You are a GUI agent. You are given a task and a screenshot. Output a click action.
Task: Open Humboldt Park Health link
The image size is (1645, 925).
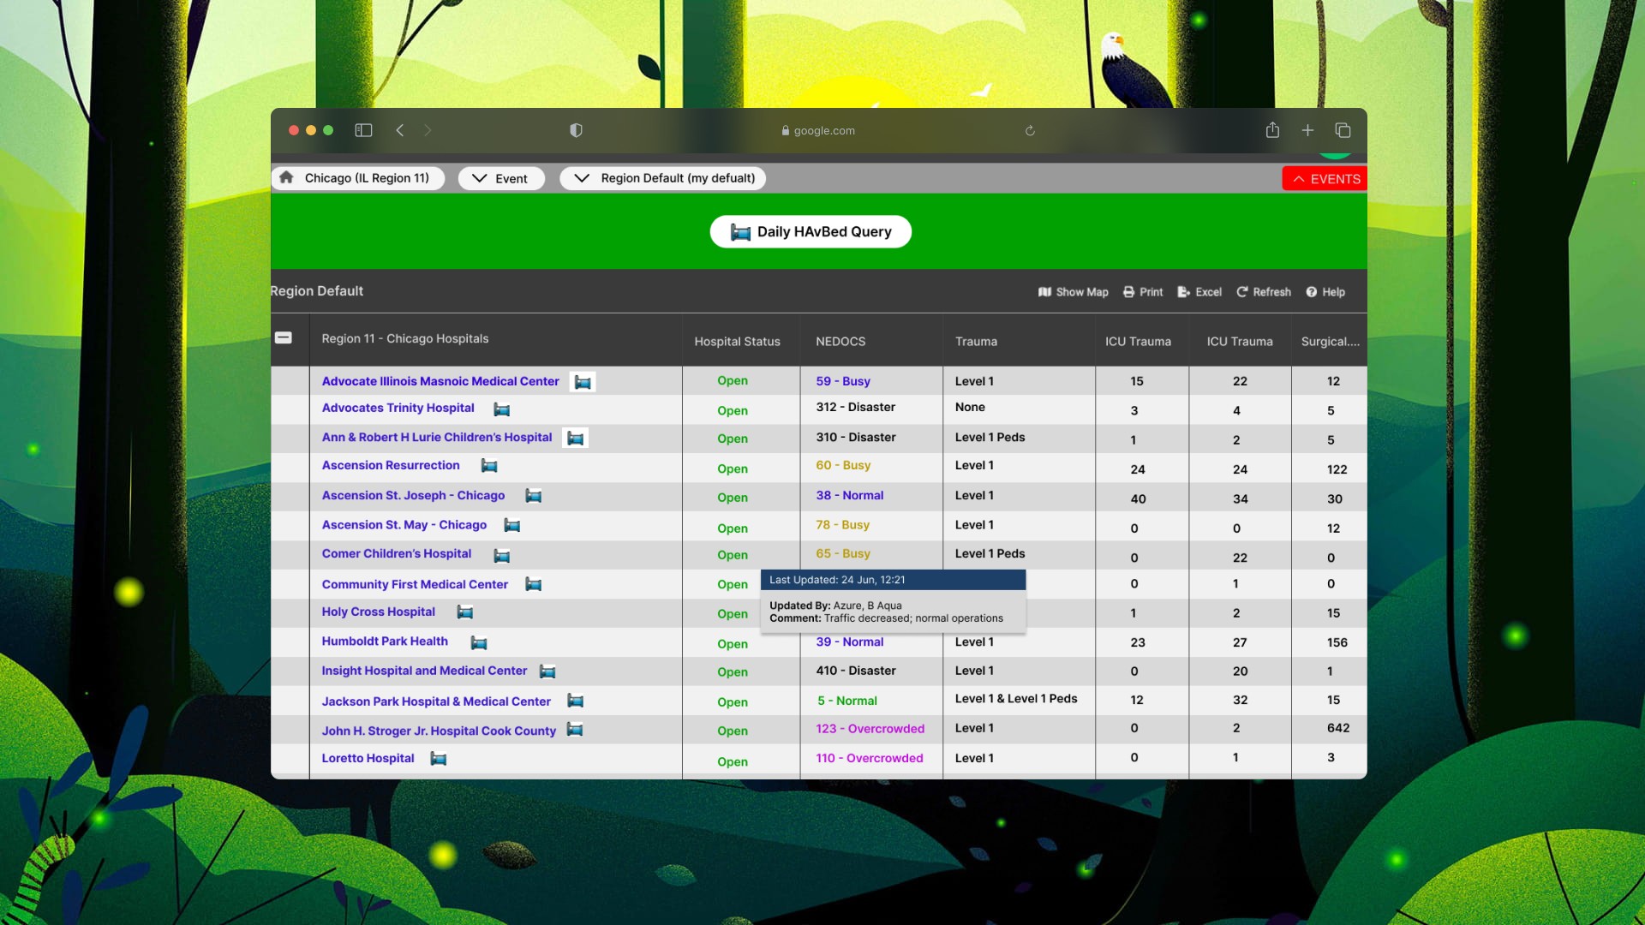(x=385, y=641)
